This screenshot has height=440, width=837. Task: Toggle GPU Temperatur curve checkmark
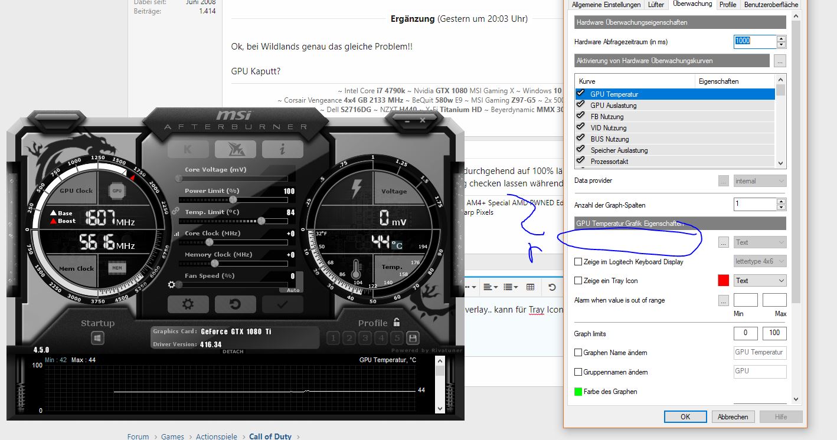(581, 94)
